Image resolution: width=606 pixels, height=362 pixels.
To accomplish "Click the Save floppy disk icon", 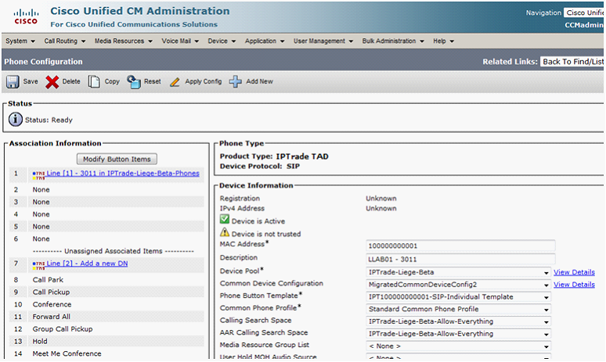I will point(13,82).
